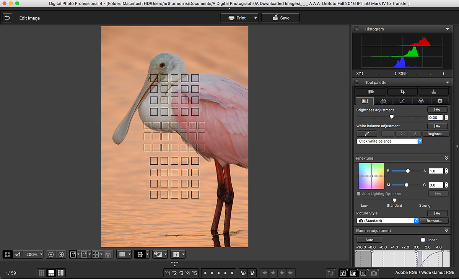Switch to the settings gear tab
This screenshot has width=459, height=279.
point(440,101)
